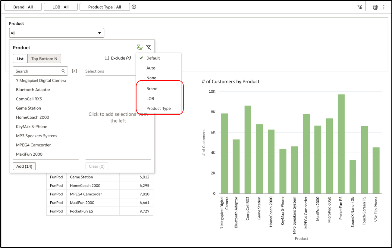392x248 pixels.
Task: Select the List toggle in Product filter
Action: click(x=20, y=58)
